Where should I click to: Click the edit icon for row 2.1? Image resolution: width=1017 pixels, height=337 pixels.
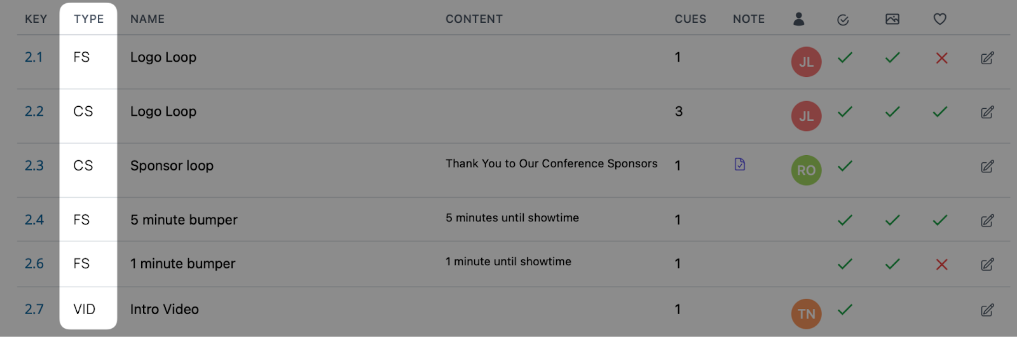pyautogui.click(x=987, y=58)
